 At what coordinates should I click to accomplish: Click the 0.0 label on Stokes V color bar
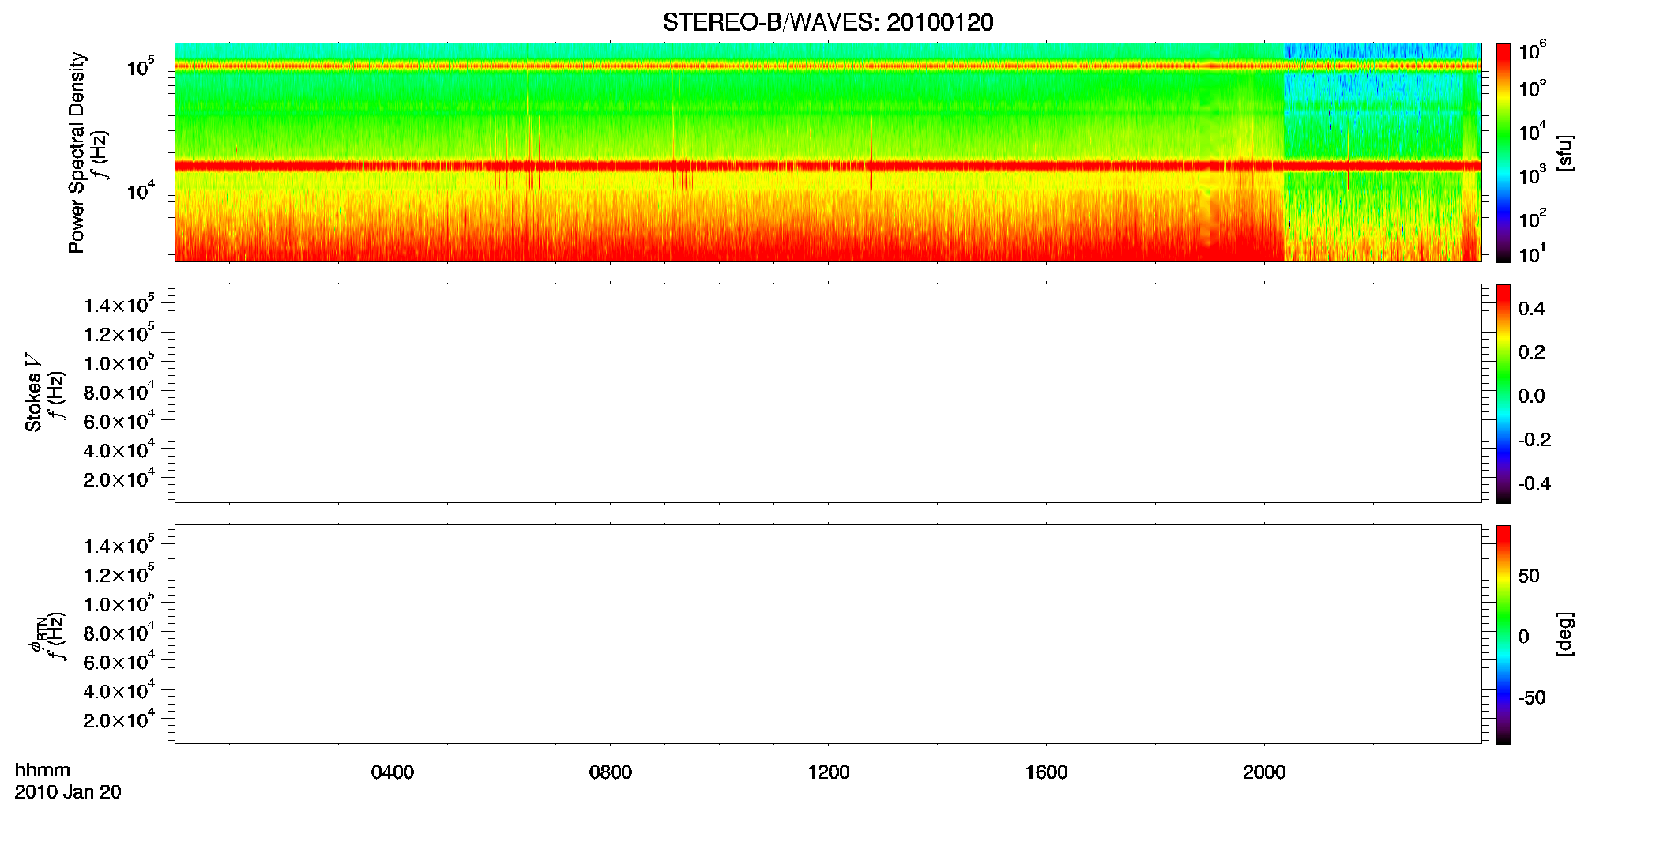pos(1531,396)
